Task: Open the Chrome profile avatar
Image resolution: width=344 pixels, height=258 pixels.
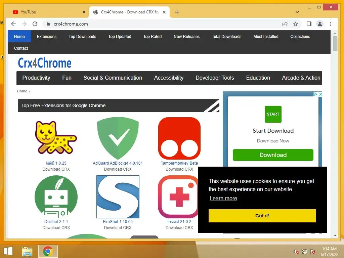Action: 320,24
